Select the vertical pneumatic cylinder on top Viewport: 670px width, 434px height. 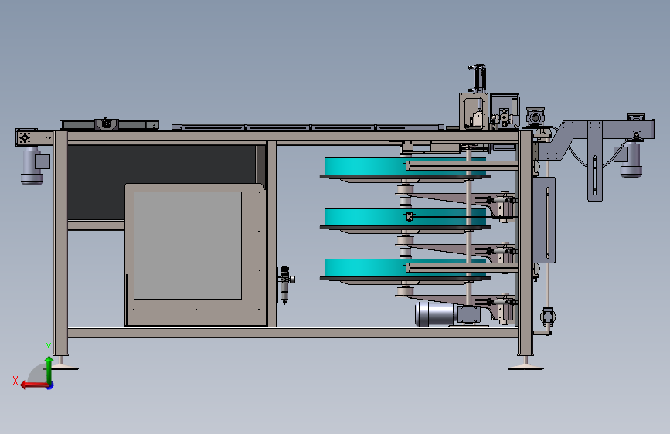point(478,78)
